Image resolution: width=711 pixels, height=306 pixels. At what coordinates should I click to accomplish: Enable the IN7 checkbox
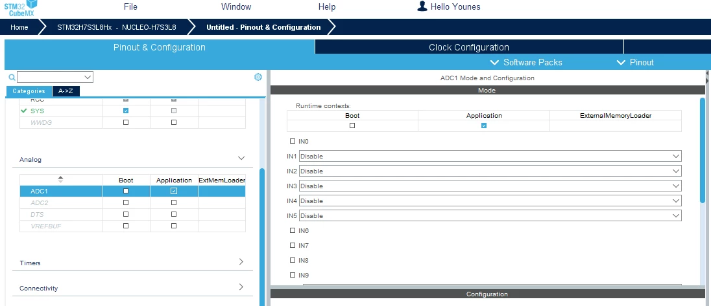tap(293, 245)
